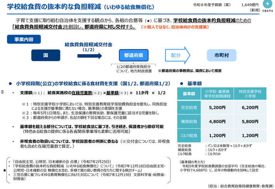
Task: Click the MEXT ministry logo
Action: tap(267, 7)
